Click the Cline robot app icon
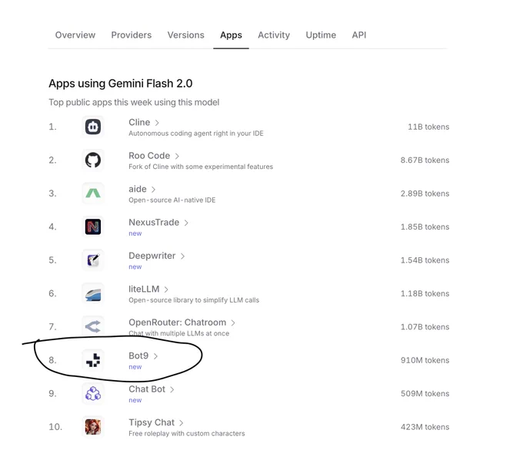Viewport: 523px width, 463px height. (x=93, y=127)
